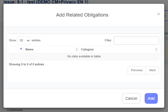168x112 pixels.
Task: Go to the Previous page
Action: pos(137,70)
